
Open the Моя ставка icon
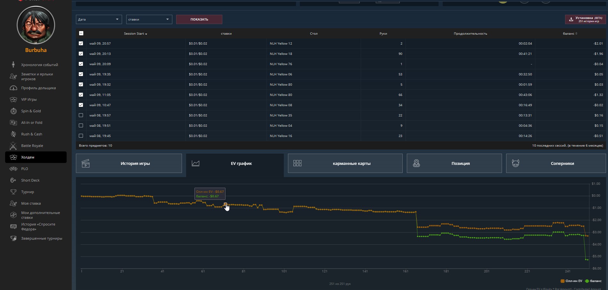pyautogui.click(x=13, y=203)
